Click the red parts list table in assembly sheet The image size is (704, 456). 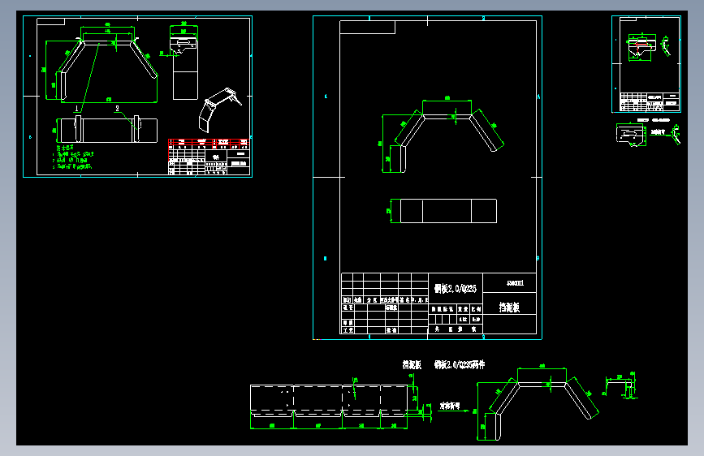(209, 144)
